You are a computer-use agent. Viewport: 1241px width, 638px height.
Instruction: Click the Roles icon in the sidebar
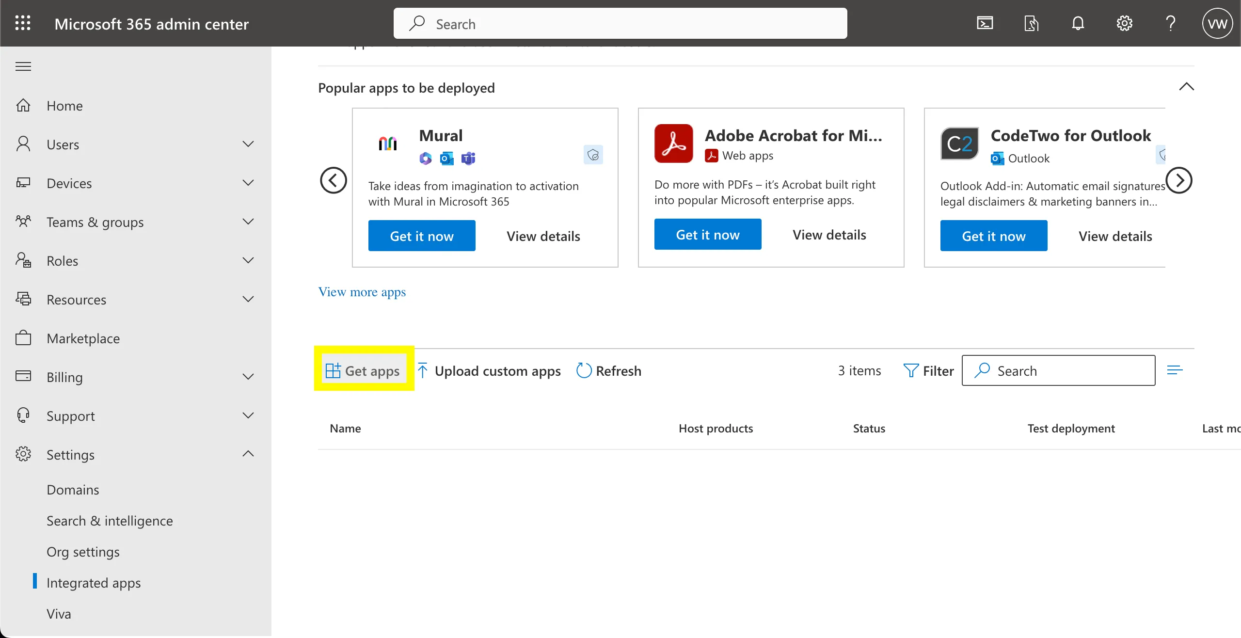click(x=23, y=260)
